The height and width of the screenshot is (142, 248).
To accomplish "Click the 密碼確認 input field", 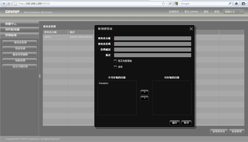I will pyautogui.click(x=153, y=50).
